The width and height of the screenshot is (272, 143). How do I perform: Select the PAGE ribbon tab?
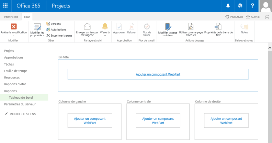pyautogui.click(x=27, y=17)
